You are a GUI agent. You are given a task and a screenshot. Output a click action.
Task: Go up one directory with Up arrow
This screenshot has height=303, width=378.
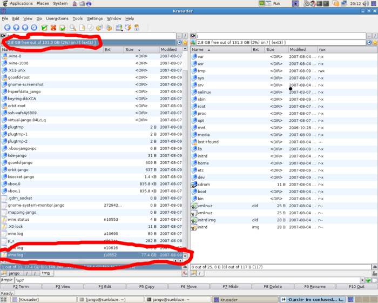click(x=16, y=28)
